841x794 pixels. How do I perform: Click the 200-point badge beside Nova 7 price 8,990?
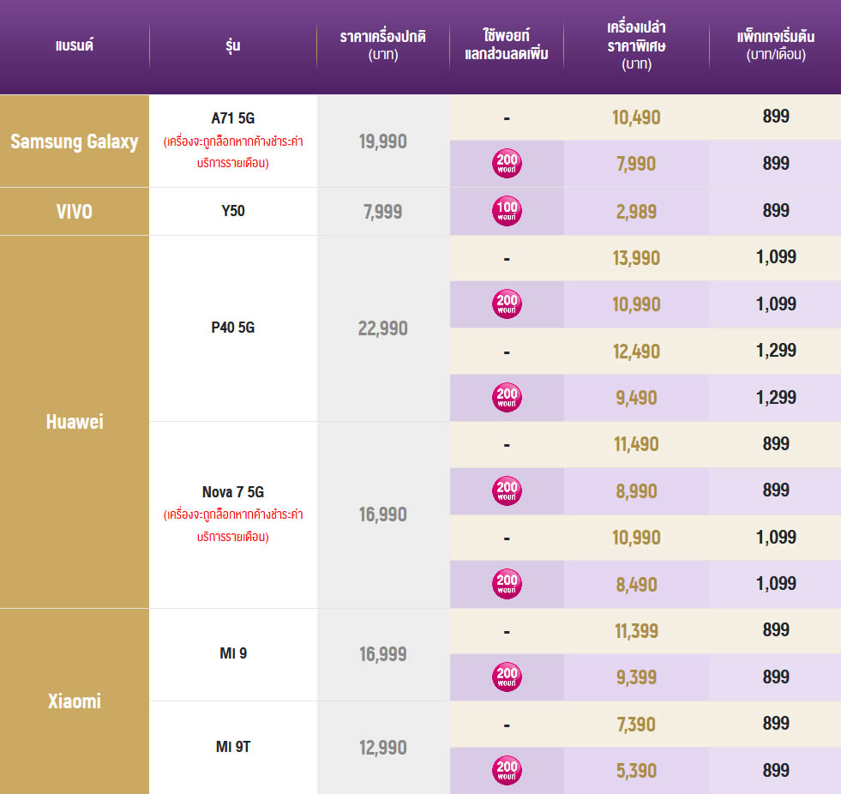(508, 490)
